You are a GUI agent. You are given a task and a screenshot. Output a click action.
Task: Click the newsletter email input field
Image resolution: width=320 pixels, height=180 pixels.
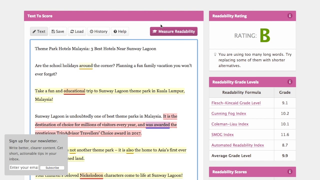coord(24,167)
